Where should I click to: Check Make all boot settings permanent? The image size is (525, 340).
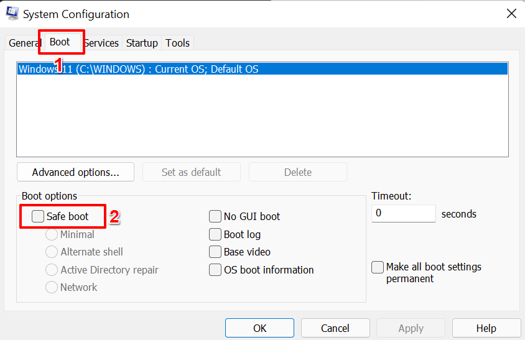point(378,267)
